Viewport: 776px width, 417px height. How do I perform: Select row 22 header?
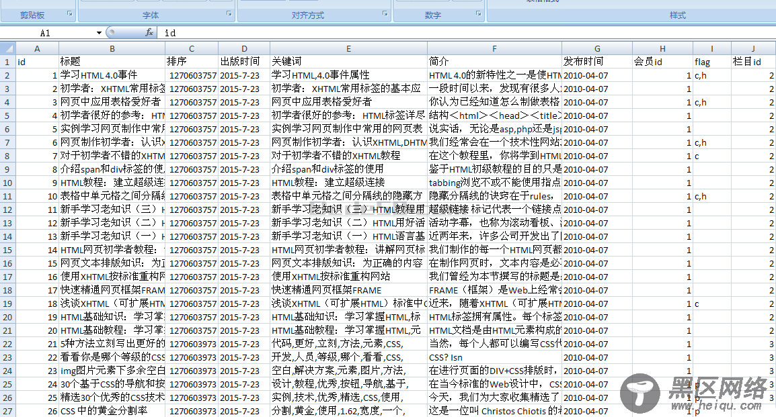(8, 344)
